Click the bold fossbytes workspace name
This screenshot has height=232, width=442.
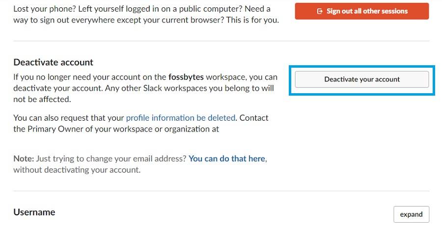(x=186, y=77)
